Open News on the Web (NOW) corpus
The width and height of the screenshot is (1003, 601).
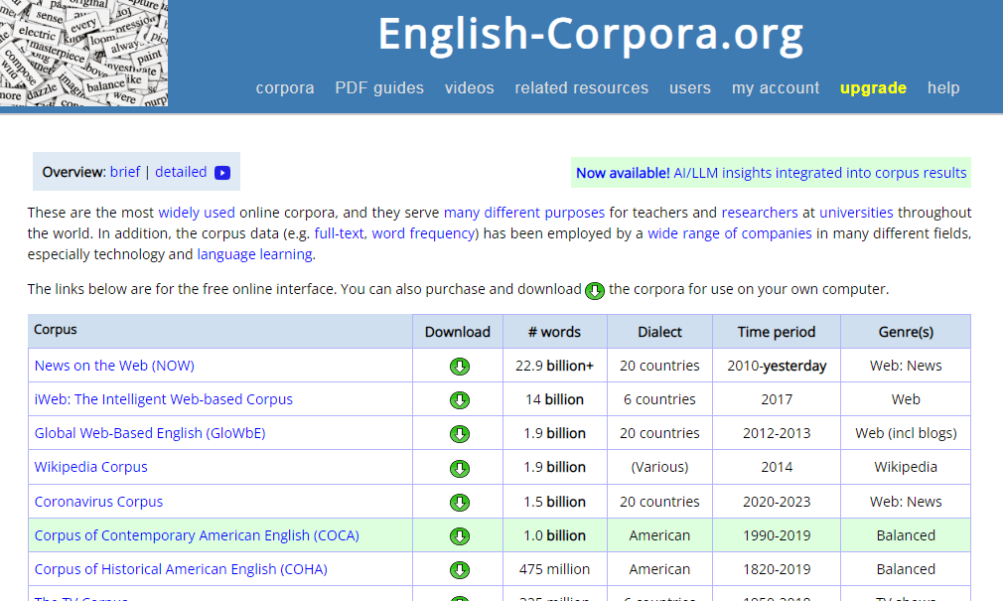pyautogui.click(x=114, y=366)
